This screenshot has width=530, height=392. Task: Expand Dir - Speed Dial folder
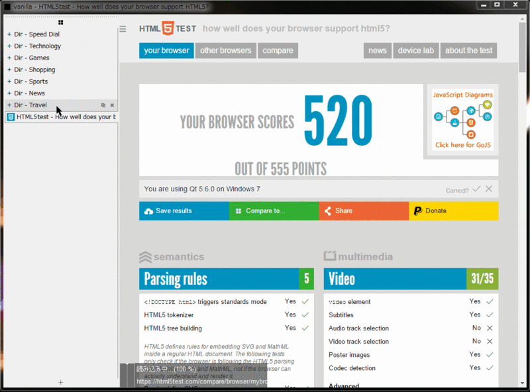tap(9, 34)
